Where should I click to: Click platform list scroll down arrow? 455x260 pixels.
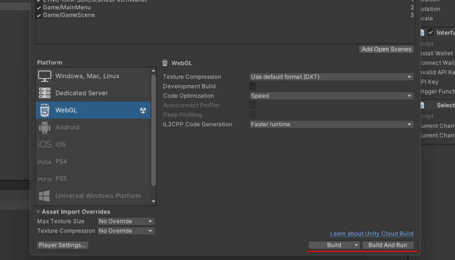pos(154,201)
